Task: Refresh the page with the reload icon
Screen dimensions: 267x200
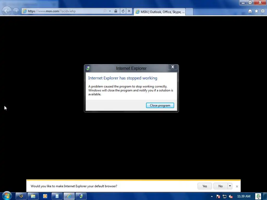Action: click(x=123, y=11)
